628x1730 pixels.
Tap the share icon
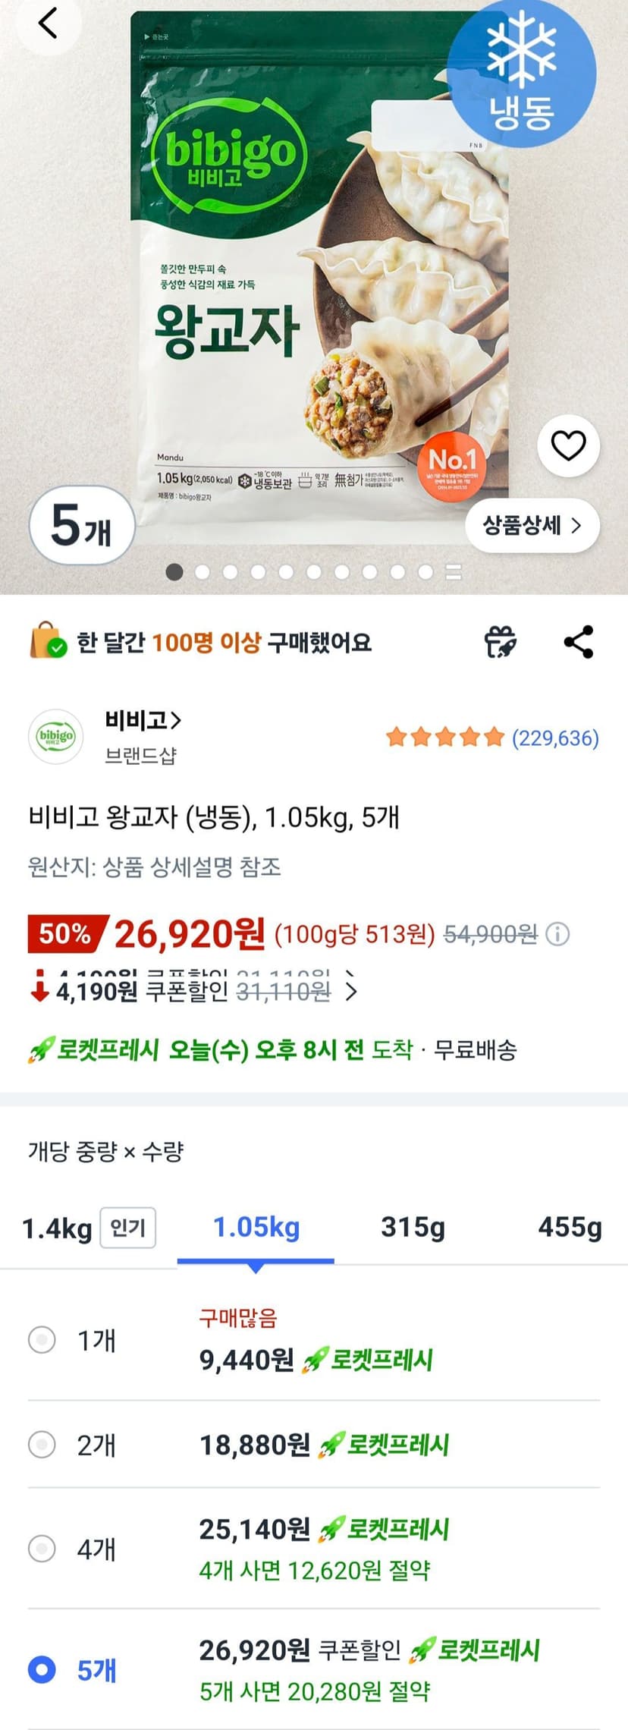[x=579, y=642]
